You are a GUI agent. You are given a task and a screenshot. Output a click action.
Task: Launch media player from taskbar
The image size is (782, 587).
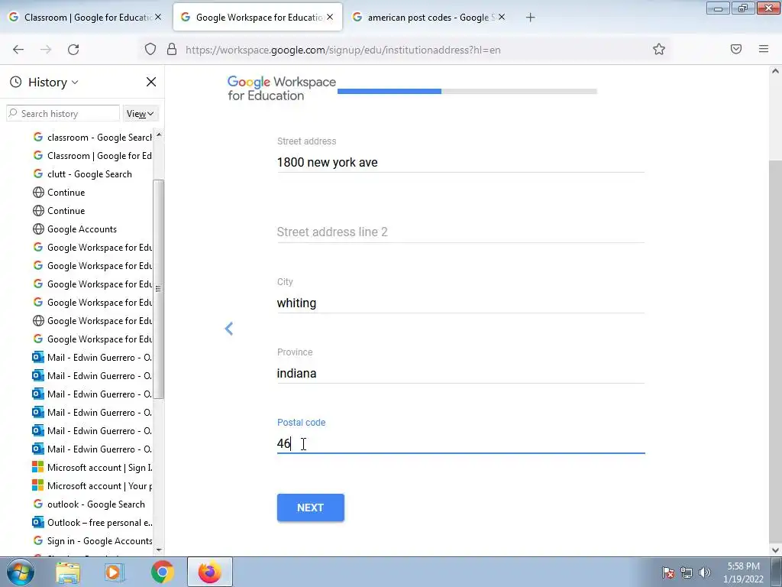(x=115, y=572)
